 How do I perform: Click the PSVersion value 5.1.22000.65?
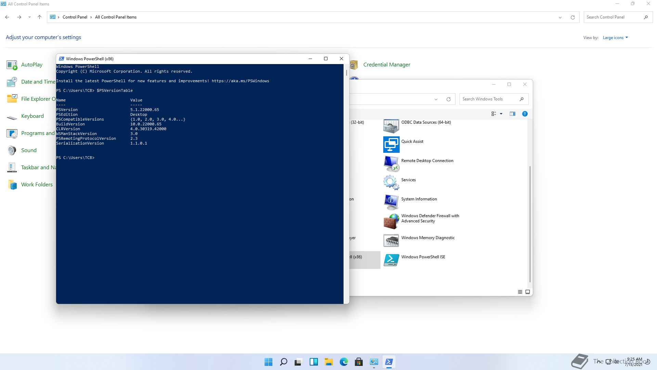point(145,110)
